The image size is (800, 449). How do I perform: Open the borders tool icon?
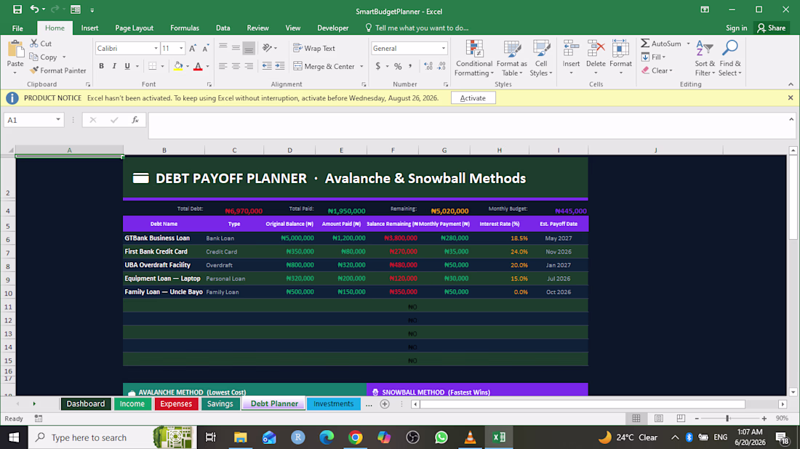click(152, 66)
